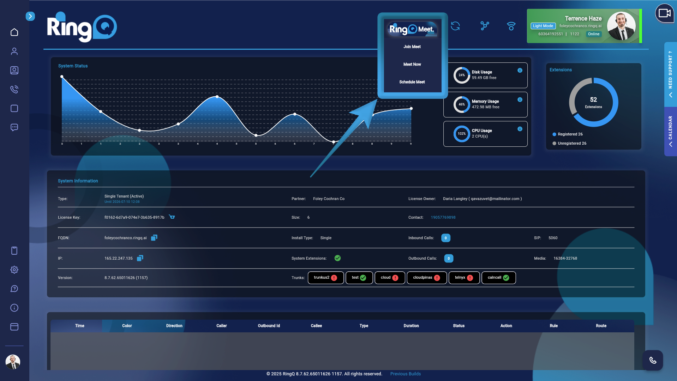The image size is (677, 381).
Task: Click the refresh sync icon in header
Action: pyautogui.click(x=455, y=26)
